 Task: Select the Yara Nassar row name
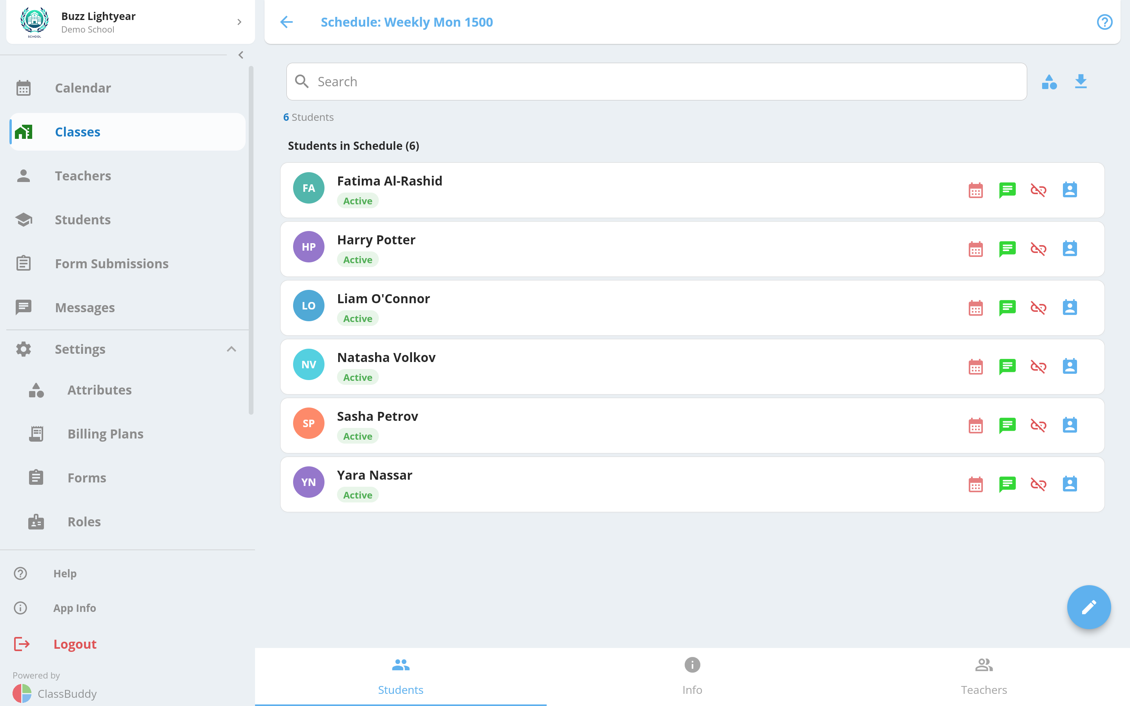[374, 475]
